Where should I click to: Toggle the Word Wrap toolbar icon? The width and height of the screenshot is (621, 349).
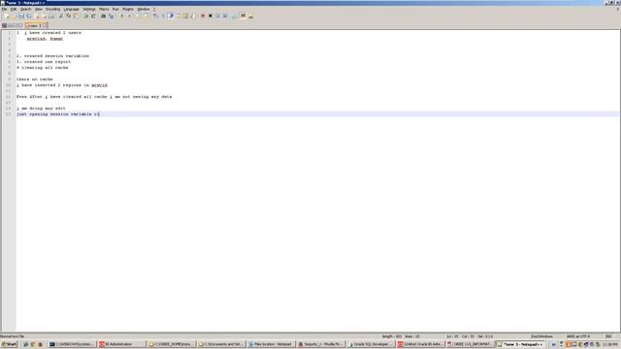coord(155,16)
